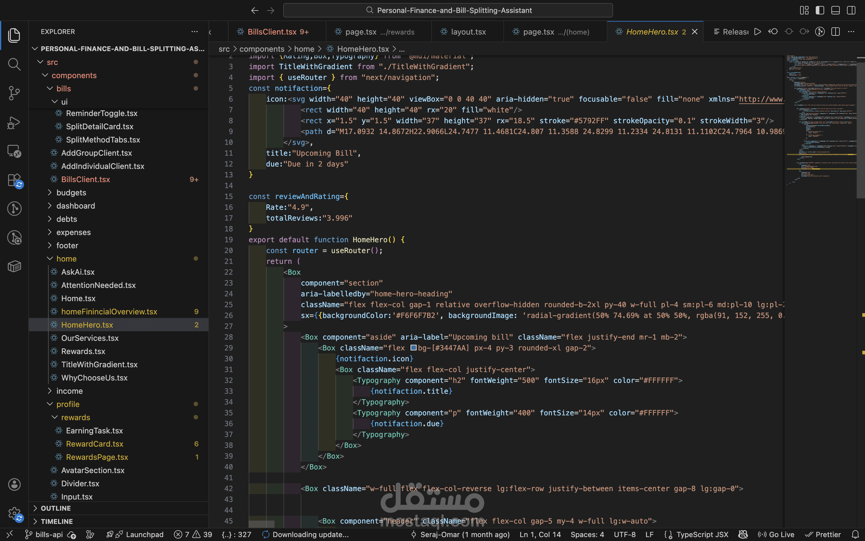The height and width of the screenshot is (541, 865).
Task: Toggle the Primary Side Bar visibility
Action: 820,11
